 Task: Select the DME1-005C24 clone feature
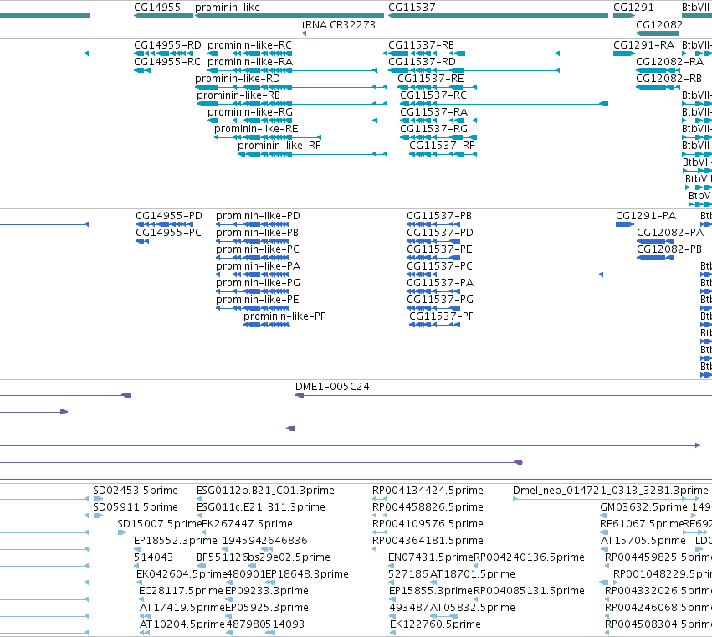pos(504,395)
